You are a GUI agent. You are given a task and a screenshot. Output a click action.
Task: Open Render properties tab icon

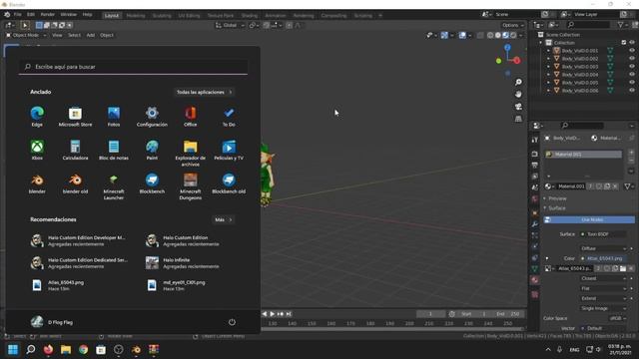click(x=535, y=155)
